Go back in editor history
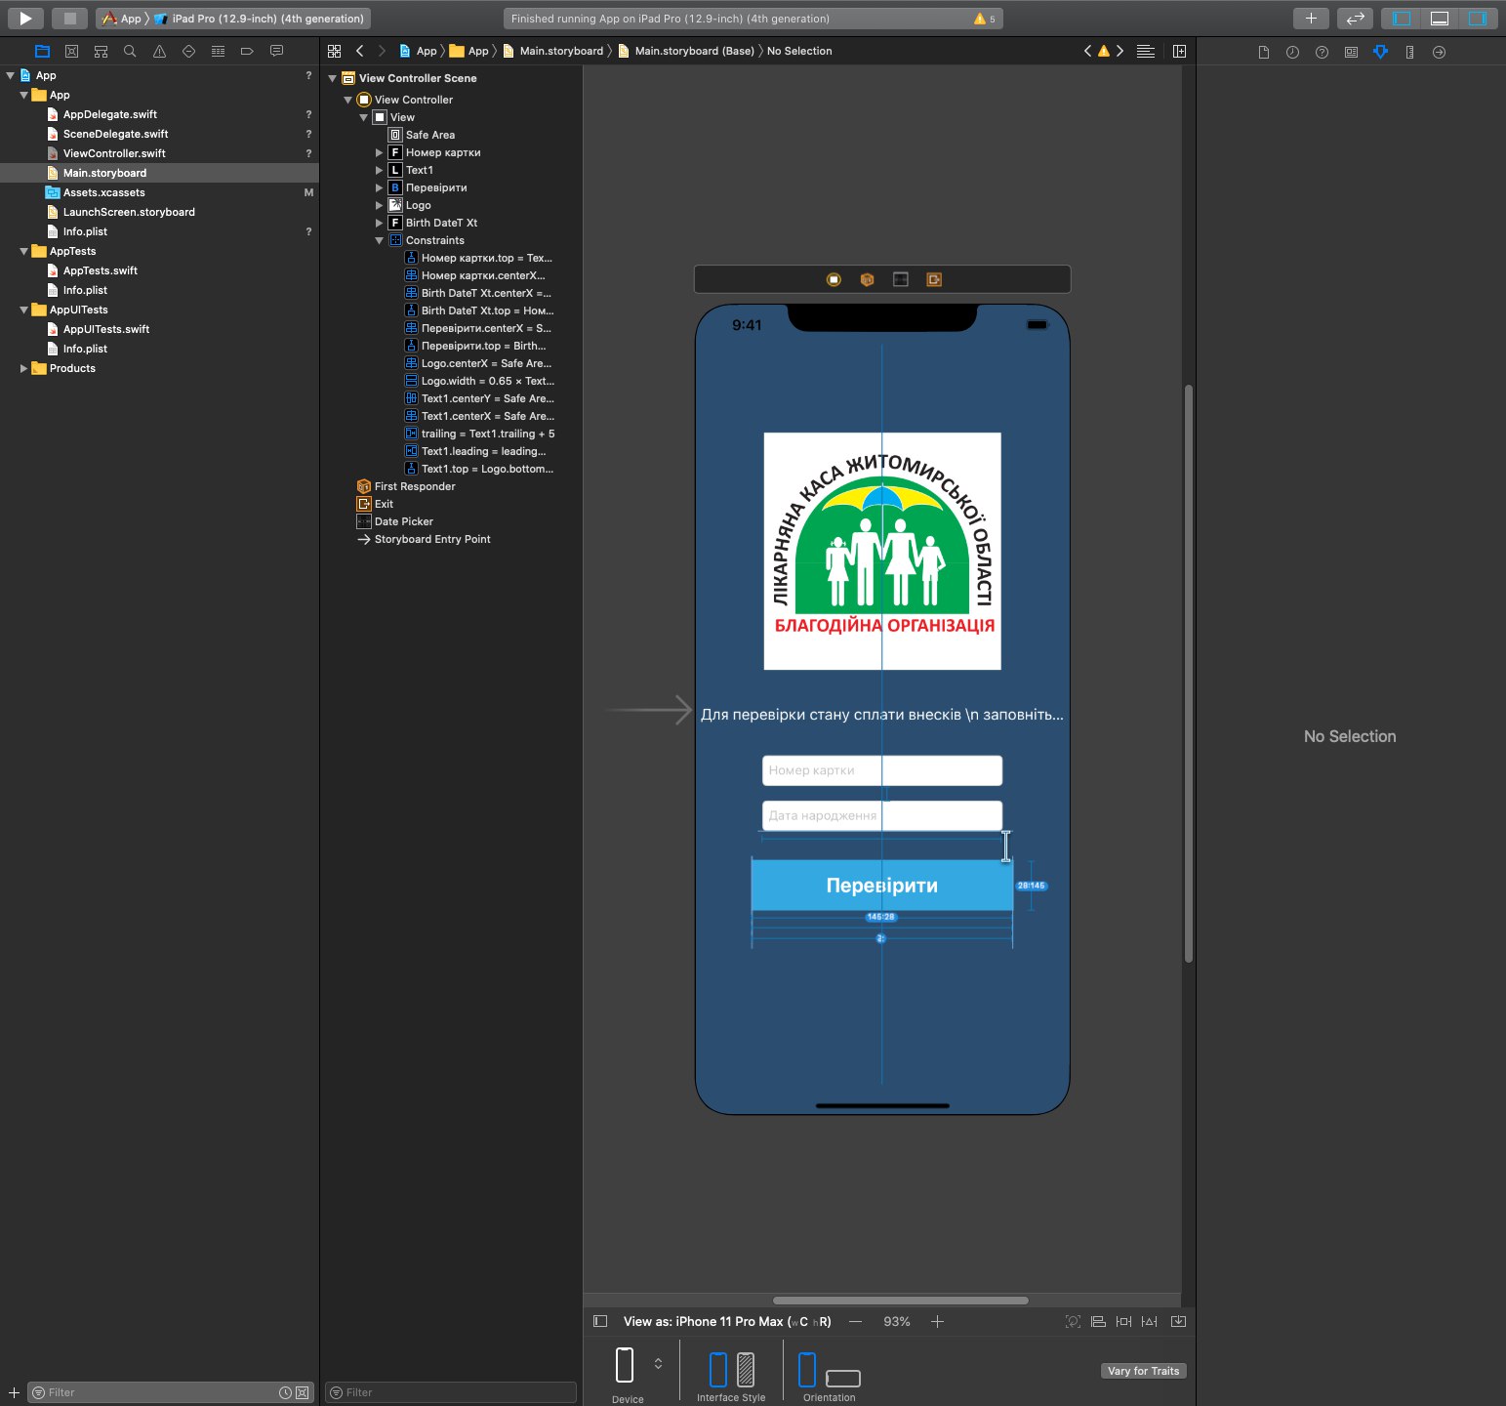 [x=360, y=51]
